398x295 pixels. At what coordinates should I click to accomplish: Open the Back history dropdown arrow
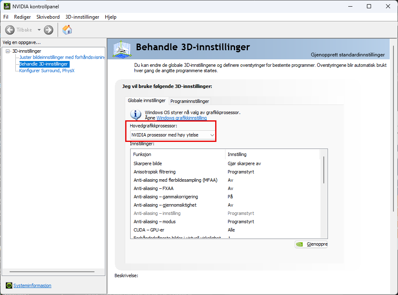(x=39, y=30)
